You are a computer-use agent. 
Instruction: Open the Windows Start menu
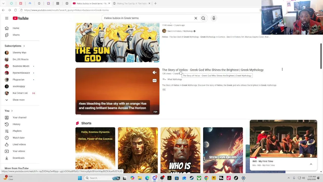(80, 178)
